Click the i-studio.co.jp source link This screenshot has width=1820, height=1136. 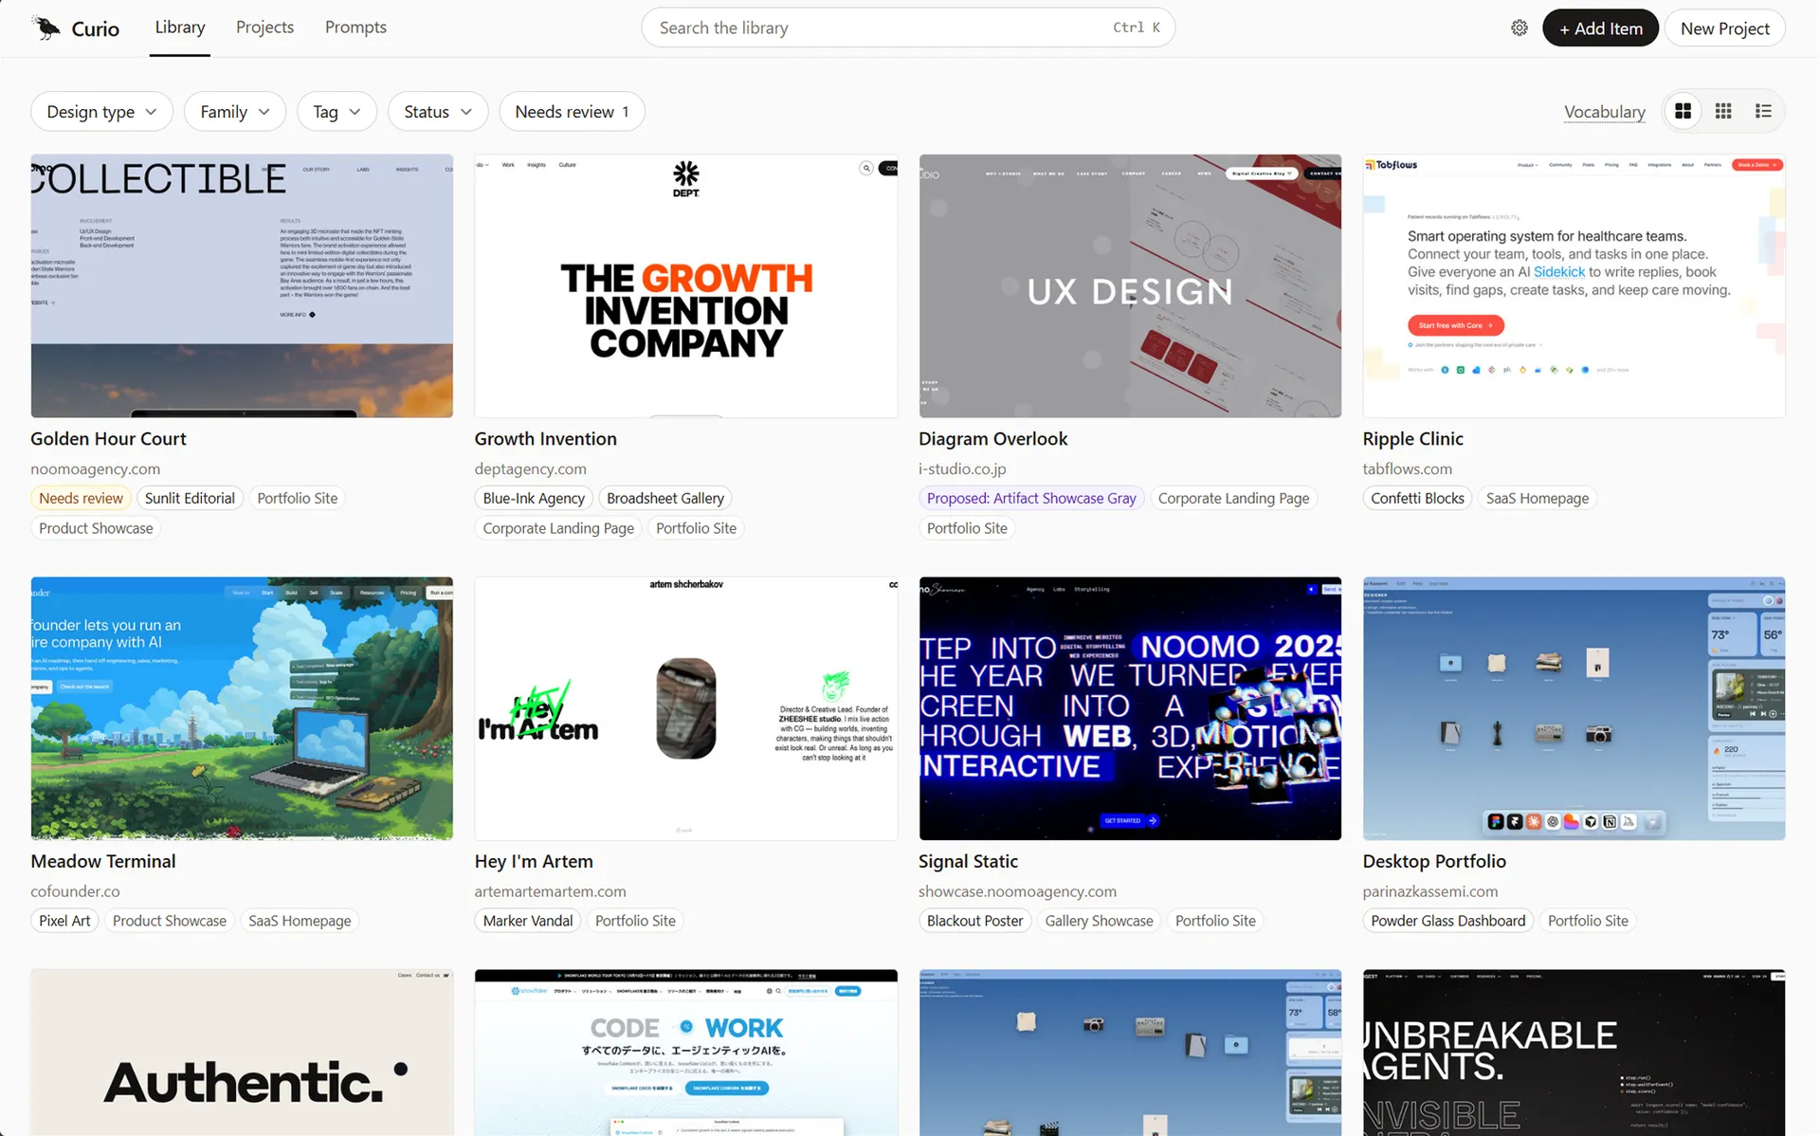(962, 468)
